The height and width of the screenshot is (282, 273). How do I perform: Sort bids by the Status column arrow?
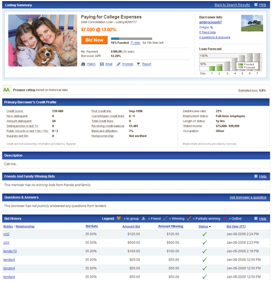point(210,226)
